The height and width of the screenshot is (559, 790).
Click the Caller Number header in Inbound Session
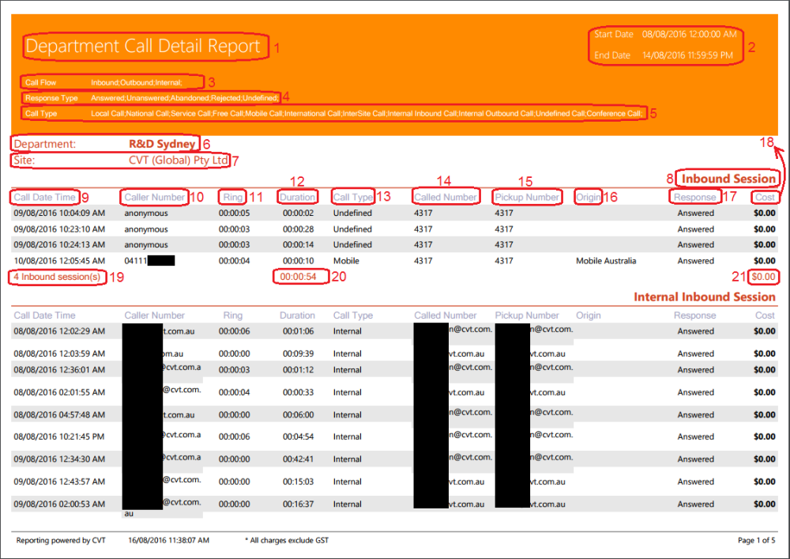(154, 197)
